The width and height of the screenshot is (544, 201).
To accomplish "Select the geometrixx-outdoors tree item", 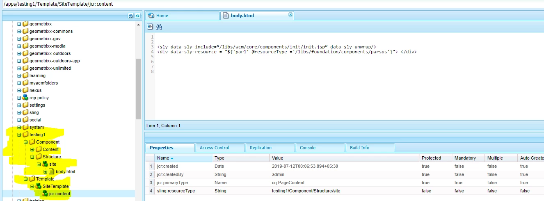I will click(50, 53).
